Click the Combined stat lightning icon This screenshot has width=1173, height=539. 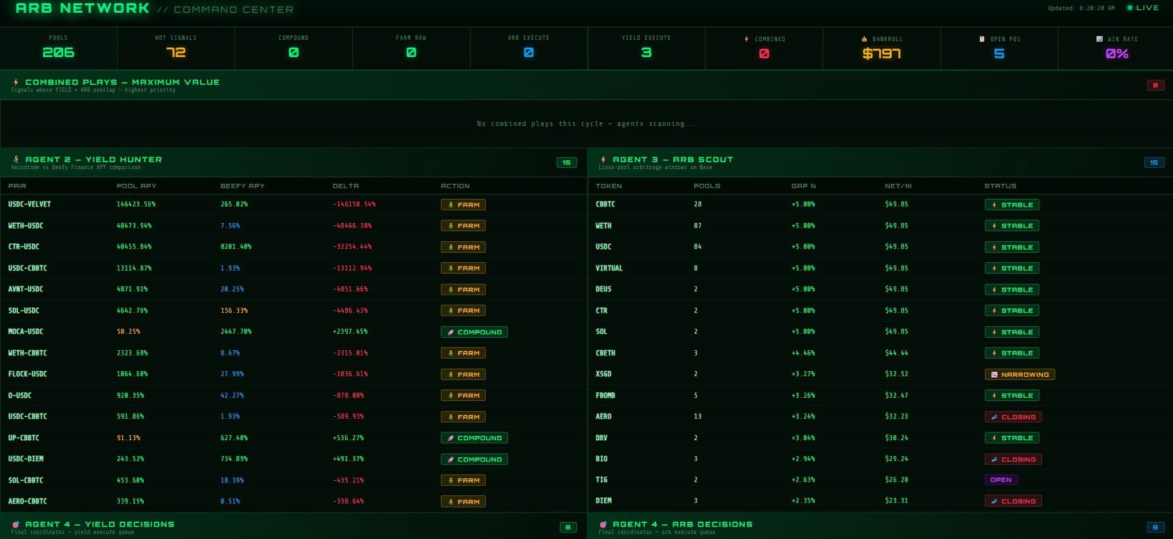pos(747,39)
